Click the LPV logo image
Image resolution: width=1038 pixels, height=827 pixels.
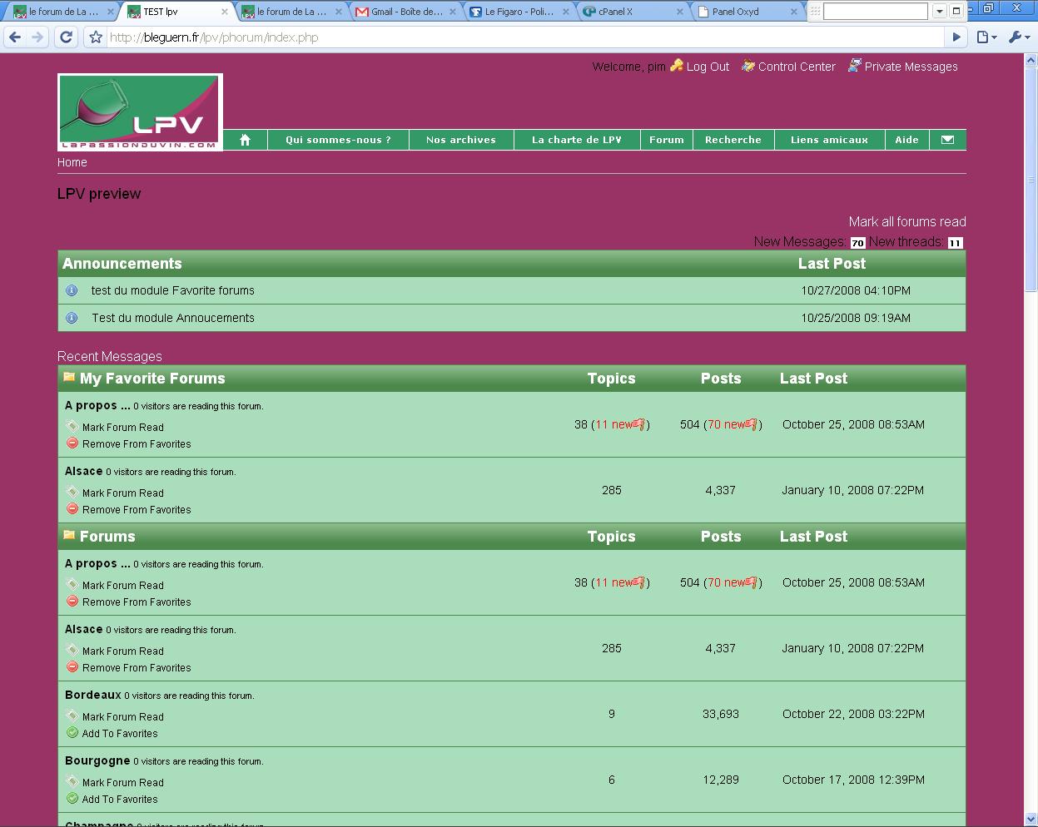(x=140, y=112)
